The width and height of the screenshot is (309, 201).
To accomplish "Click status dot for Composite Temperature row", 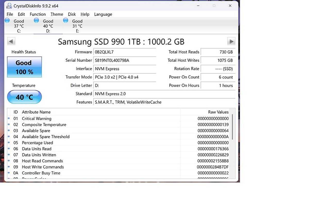I will [x=9, y=124].
